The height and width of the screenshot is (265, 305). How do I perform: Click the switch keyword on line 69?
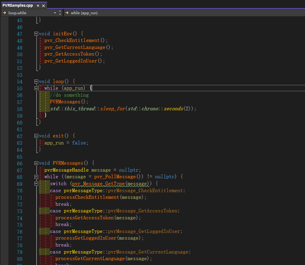tap(58, 183)
